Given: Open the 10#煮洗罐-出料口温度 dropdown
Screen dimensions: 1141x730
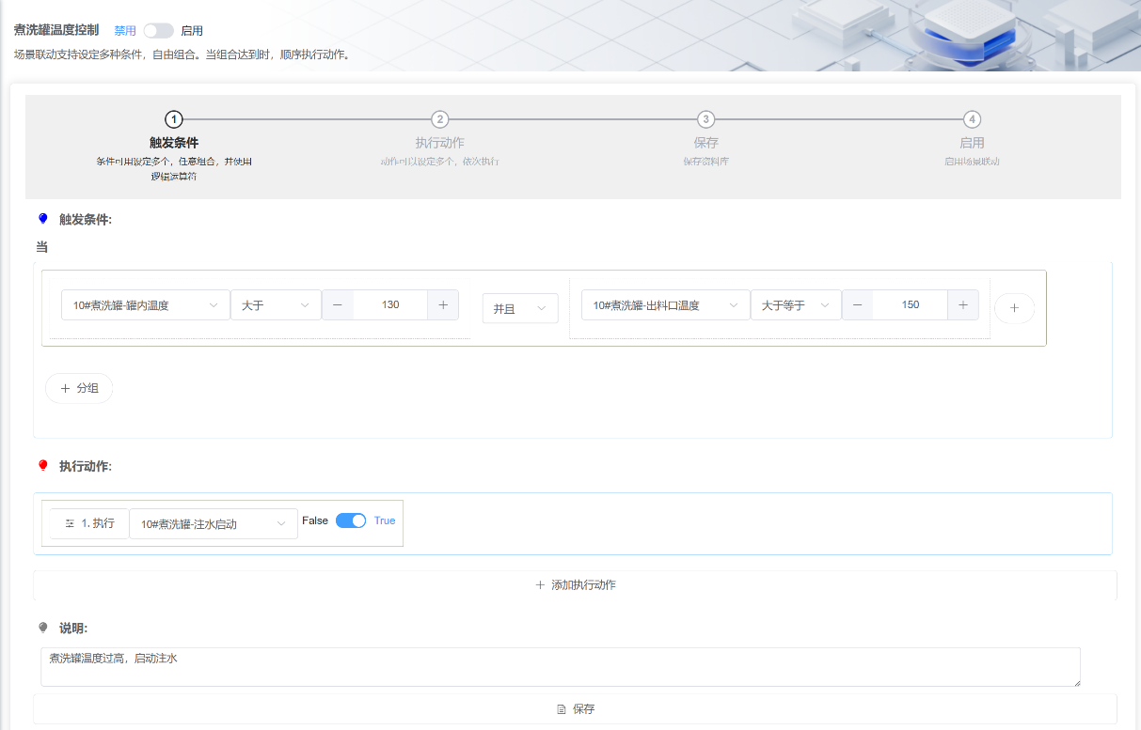Looking at the screenshot, I should click(x=665, y=305).
